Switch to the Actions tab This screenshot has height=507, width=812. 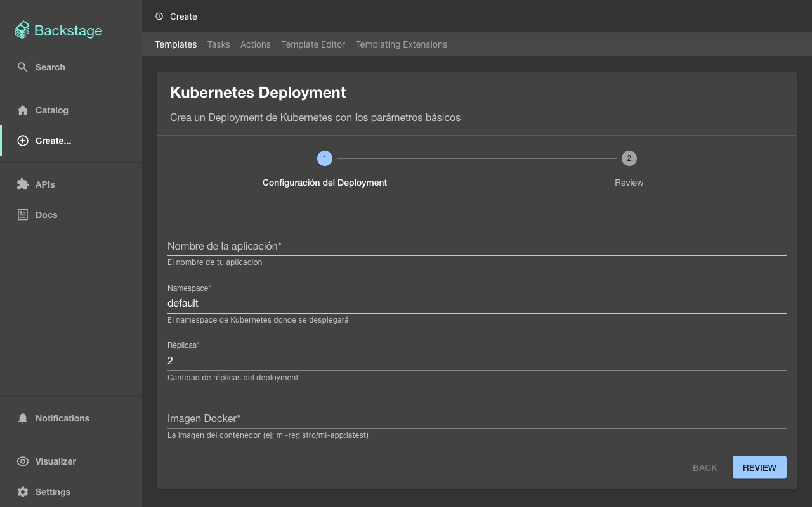(255, 44)
